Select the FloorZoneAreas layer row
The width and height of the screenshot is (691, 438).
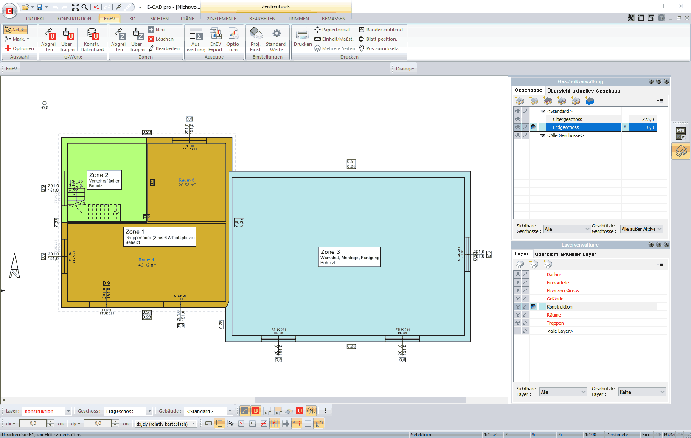(585, 291)
